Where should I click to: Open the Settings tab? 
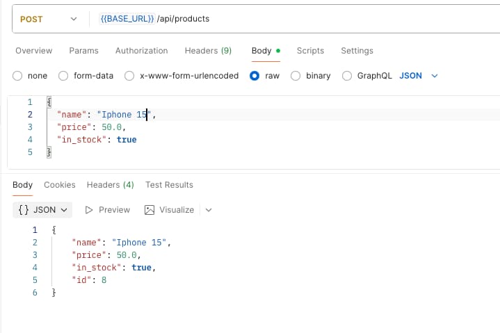coord(357,51)
